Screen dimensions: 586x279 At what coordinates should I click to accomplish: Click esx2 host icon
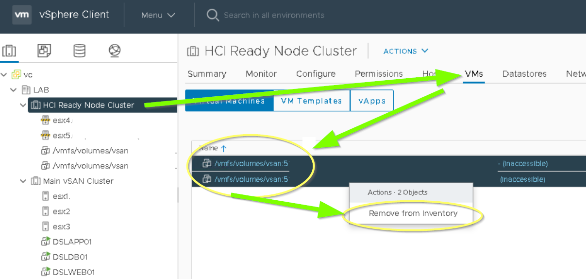[46, 211]
